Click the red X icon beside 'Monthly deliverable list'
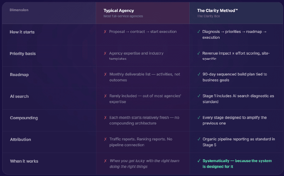 [106, 74]
